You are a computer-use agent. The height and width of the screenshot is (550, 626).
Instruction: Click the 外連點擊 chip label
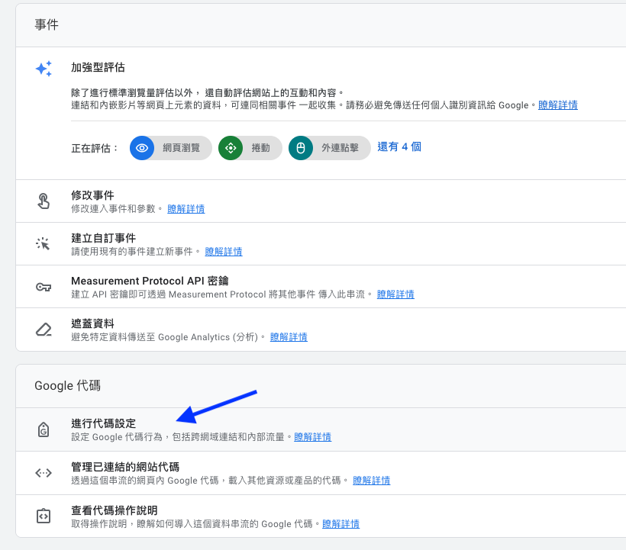click(x=340, y=148)
